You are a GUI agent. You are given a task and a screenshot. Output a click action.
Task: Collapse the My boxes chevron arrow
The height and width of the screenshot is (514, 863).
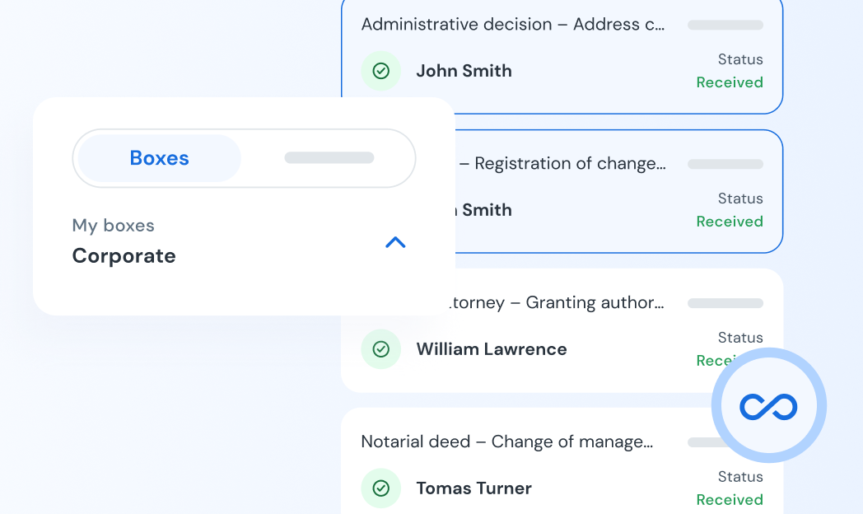(395, 242)
